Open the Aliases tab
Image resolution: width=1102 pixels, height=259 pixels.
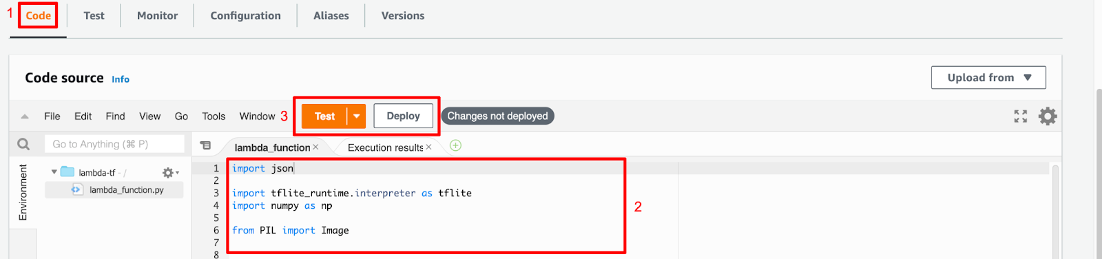(x=331, y=15)
